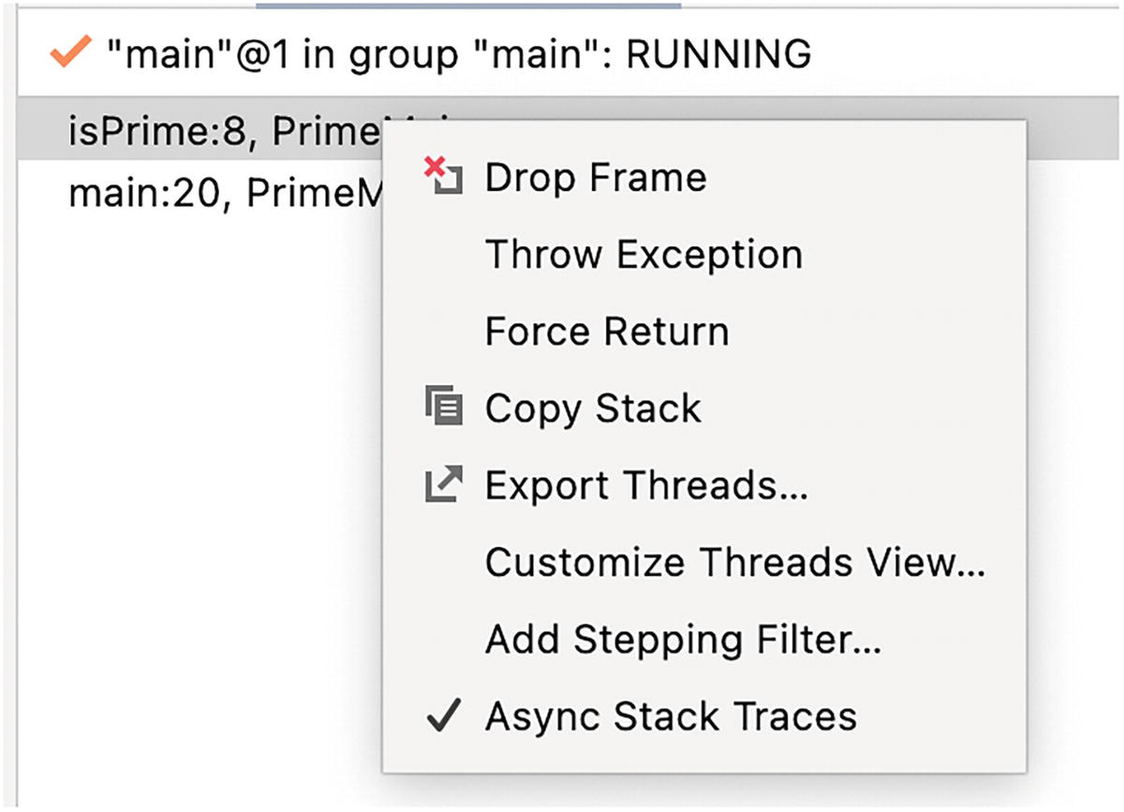Click the Export Threads… menu label
Screen dimensions: 1124x812
pos(646,485)
